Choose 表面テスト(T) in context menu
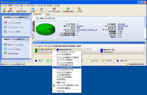The width and height of the screenshot is (147, 95). click(67, 83)
